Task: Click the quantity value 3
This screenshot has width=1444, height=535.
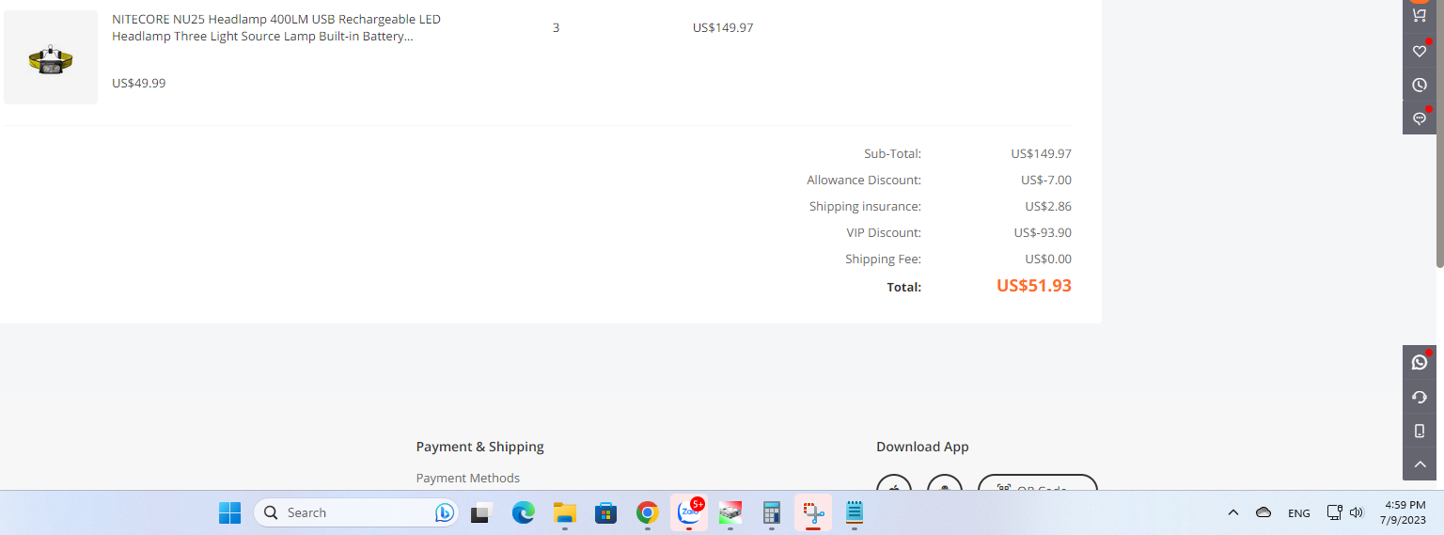Action: click(556, 27)
